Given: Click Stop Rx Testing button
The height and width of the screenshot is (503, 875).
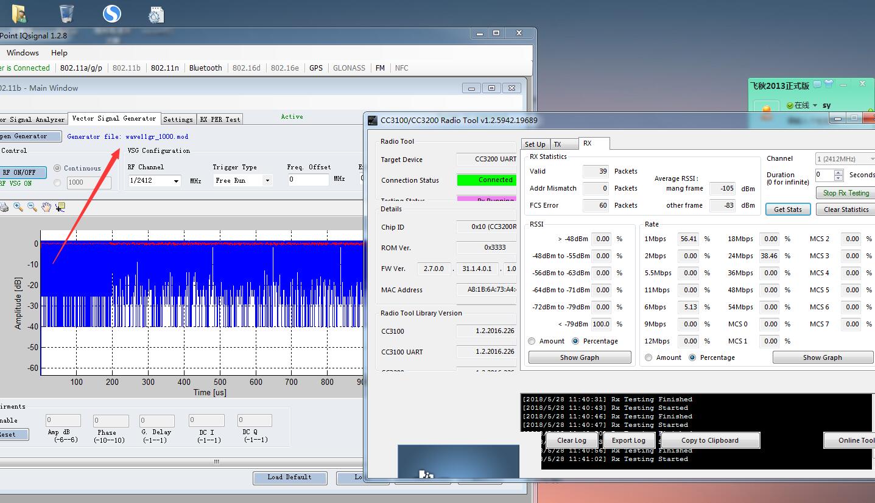Looking at the screenshot, I should click(845, 193).
